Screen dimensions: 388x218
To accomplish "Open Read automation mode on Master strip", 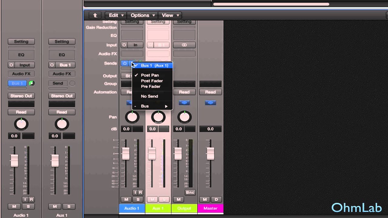I will (x=210, y=92).
